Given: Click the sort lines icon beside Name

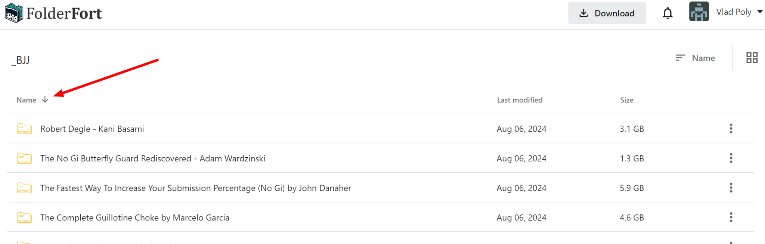Looking at the screenshot, I should click(680, 58).
